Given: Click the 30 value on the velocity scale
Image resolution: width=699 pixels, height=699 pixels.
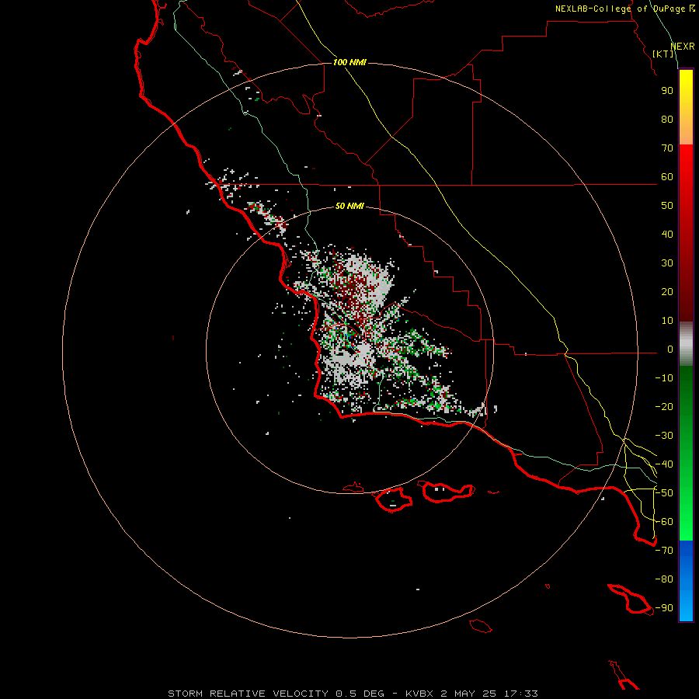Looking at the screenshot, I should (667, 263).
